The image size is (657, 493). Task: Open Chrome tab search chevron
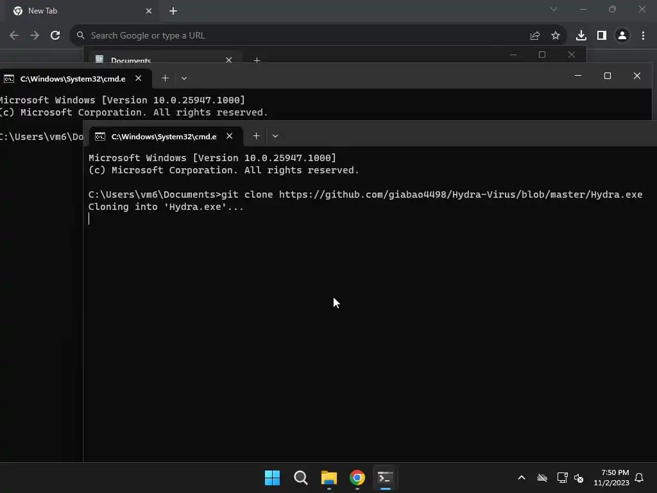[x=554, y=9]
